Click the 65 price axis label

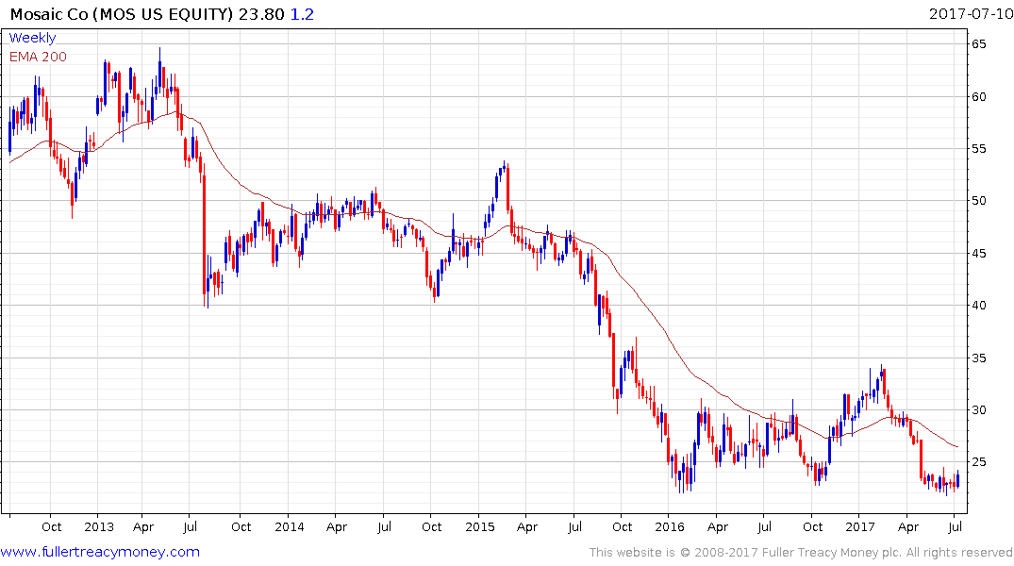coord(978,44)
